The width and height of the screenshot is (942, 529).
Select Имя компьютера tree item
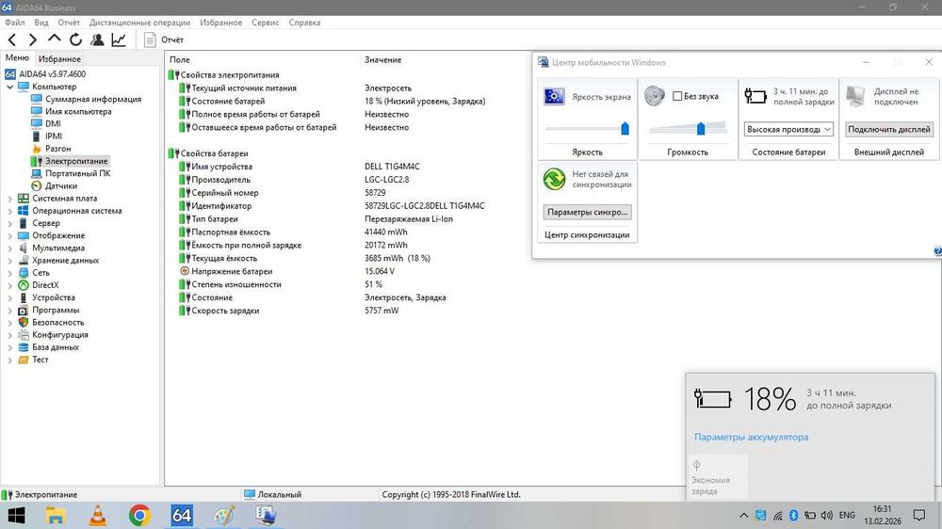click(x=78, y=112)
